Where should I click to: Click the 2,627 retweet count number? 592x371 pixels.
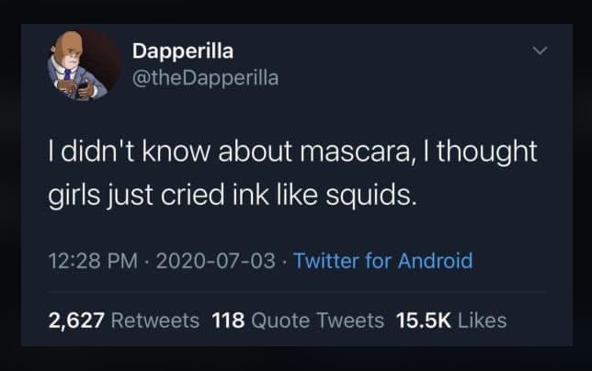click(77, 320)
